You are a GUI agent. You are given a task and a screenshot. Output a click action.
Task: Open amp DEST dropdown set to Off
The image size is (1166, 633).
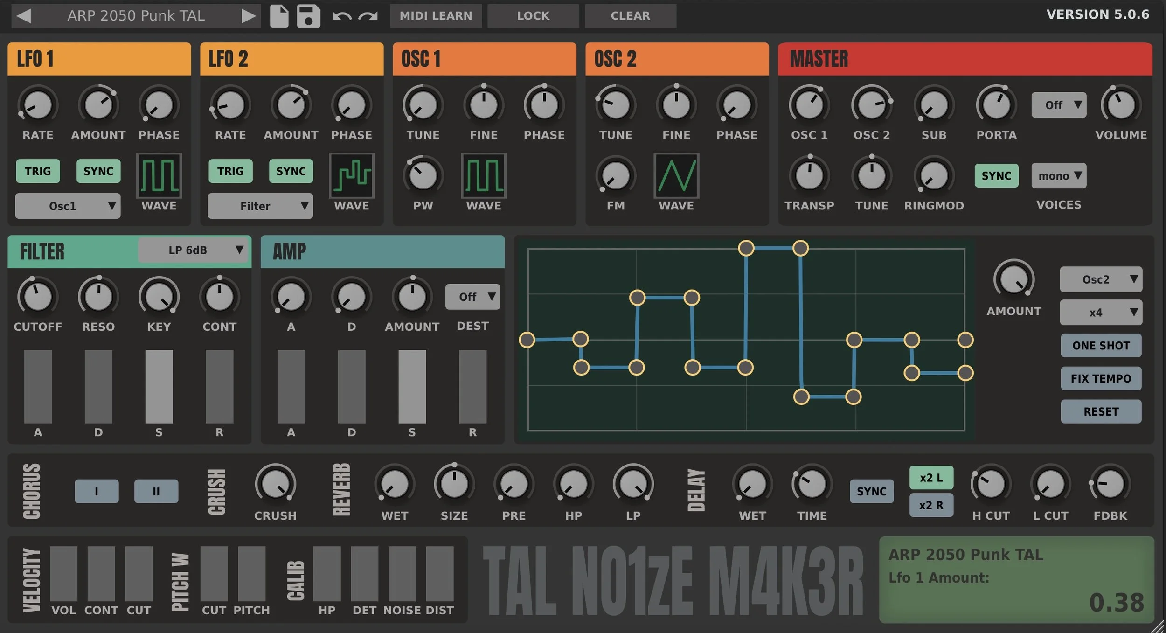click(473, 297)
